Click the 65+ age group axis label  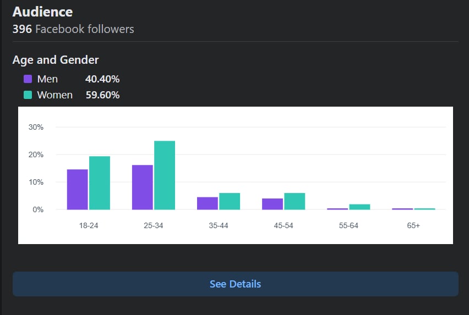point(413,226)
